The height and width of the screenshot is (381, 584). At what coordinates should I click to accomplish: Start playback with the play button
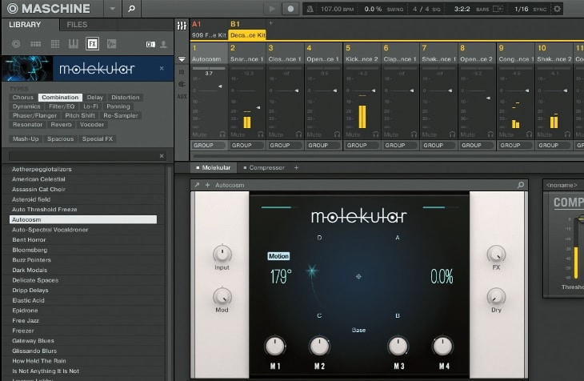[x=272, y=9]
